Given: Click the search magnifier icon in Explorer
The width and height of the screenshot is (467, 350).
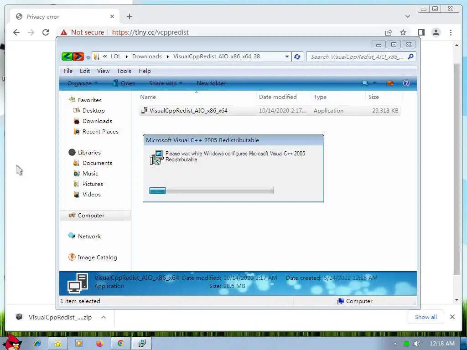Looking at the screenshot, I should click(411, 57).
